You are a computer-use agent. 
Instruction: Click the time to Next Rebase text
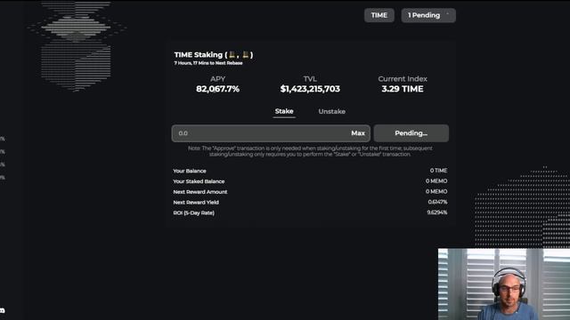coord(208,63)
